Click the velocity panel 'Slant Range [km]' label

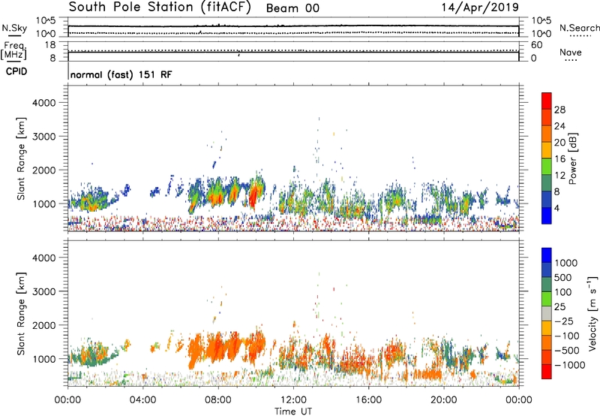click(x=21, y=314)
